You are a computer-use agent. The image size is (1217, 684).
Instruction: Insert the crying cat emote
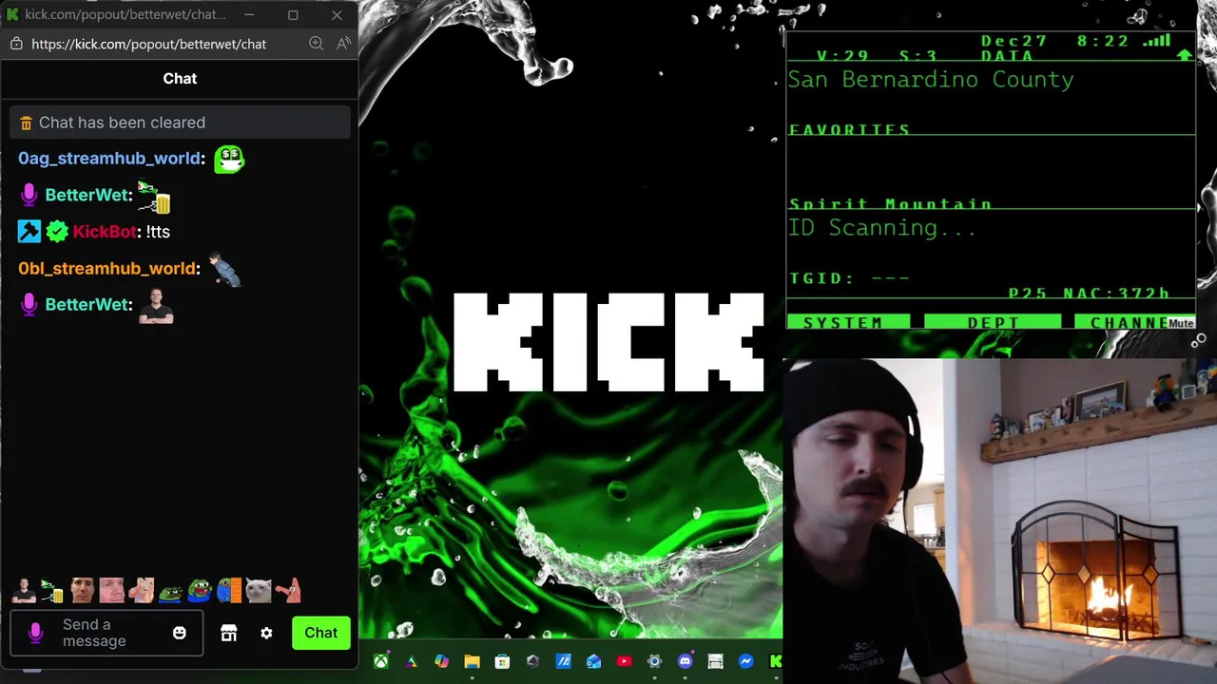[x=259, y=591]
